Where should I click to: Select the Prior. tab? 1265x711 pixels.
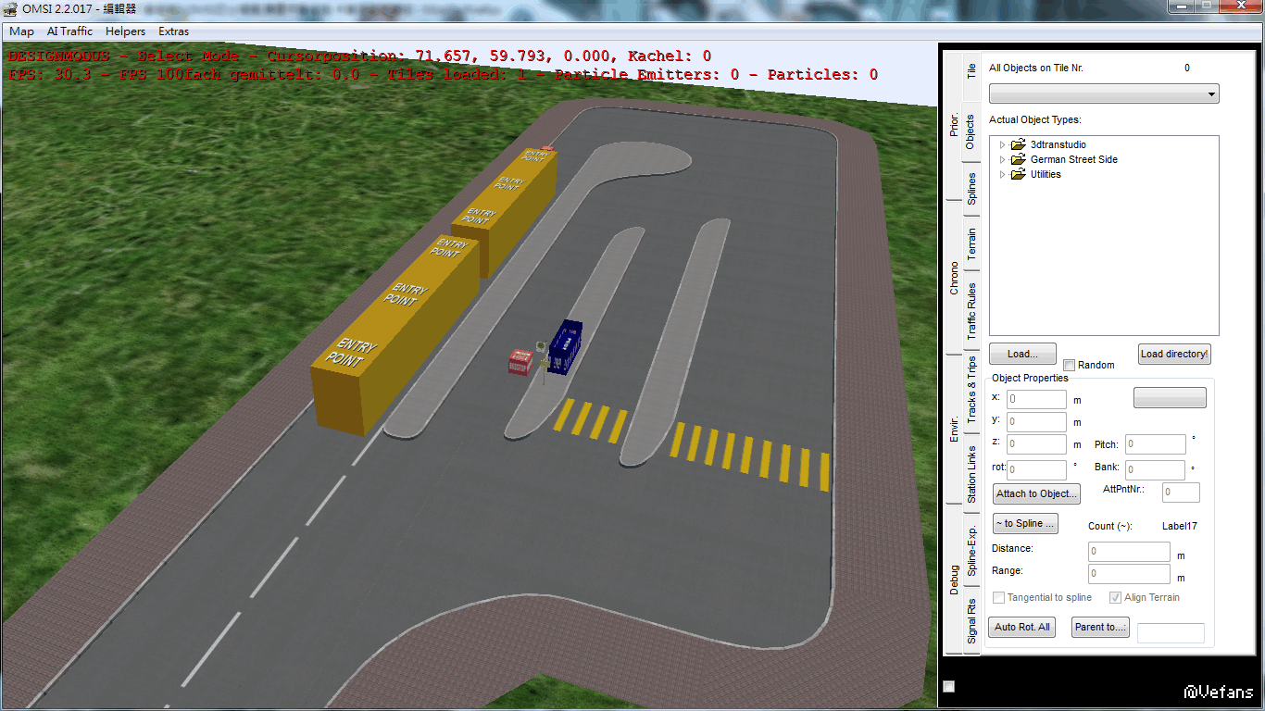pos(954,124)
